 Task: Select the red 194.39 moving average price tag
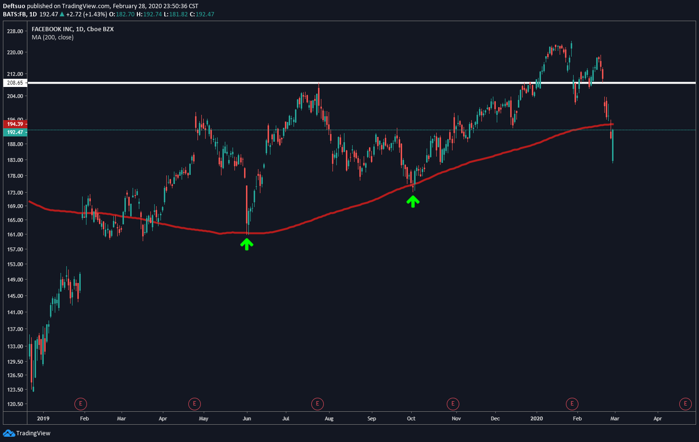pos(14,124)
